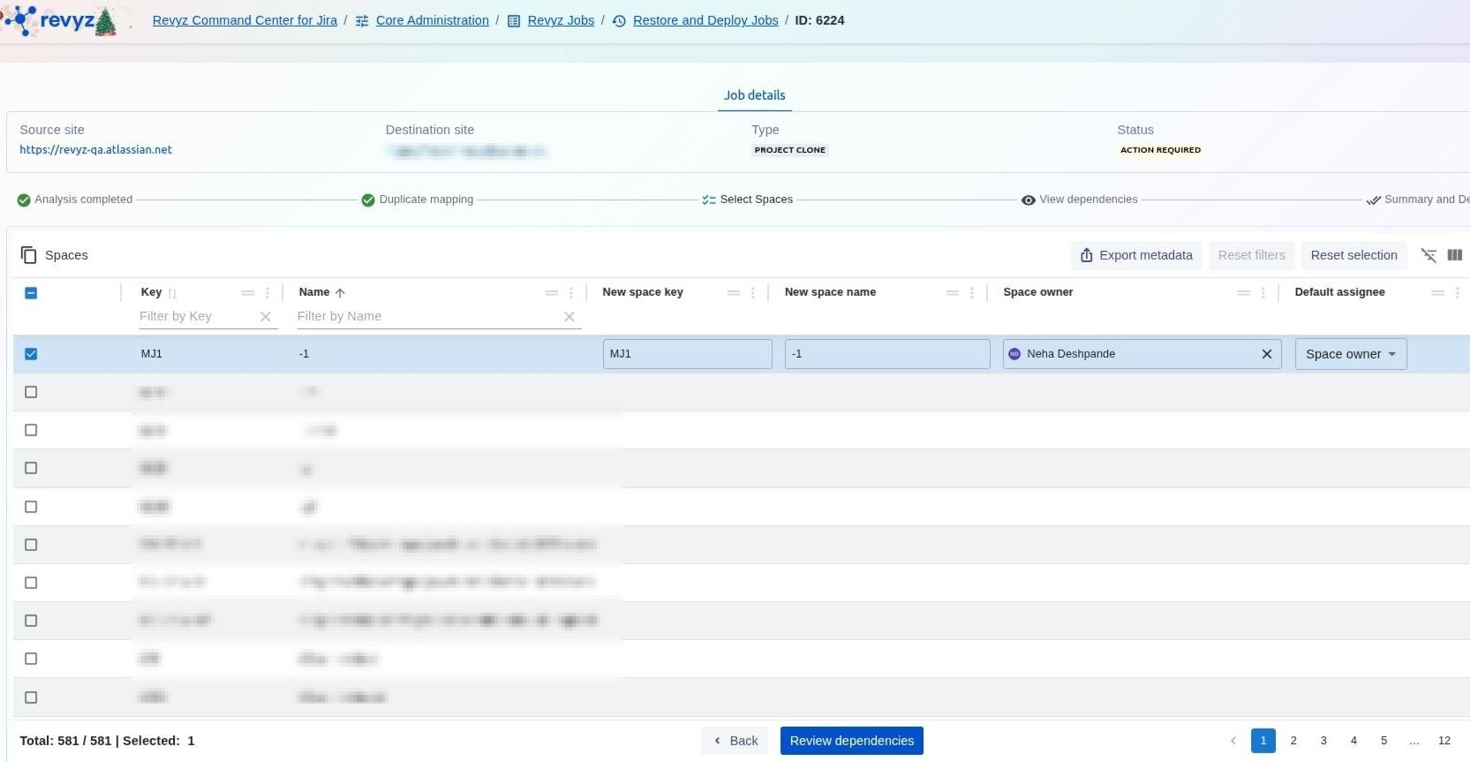Open the column chooser icon
1470x762 pixels.
[x=1454, y=255]
